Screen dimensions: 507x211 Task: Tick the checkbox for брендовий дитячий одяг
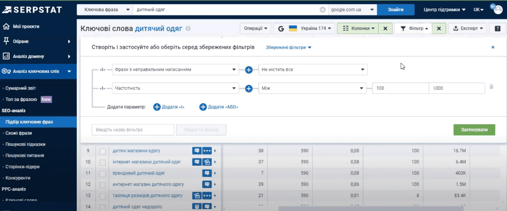(x=102, y=173)
